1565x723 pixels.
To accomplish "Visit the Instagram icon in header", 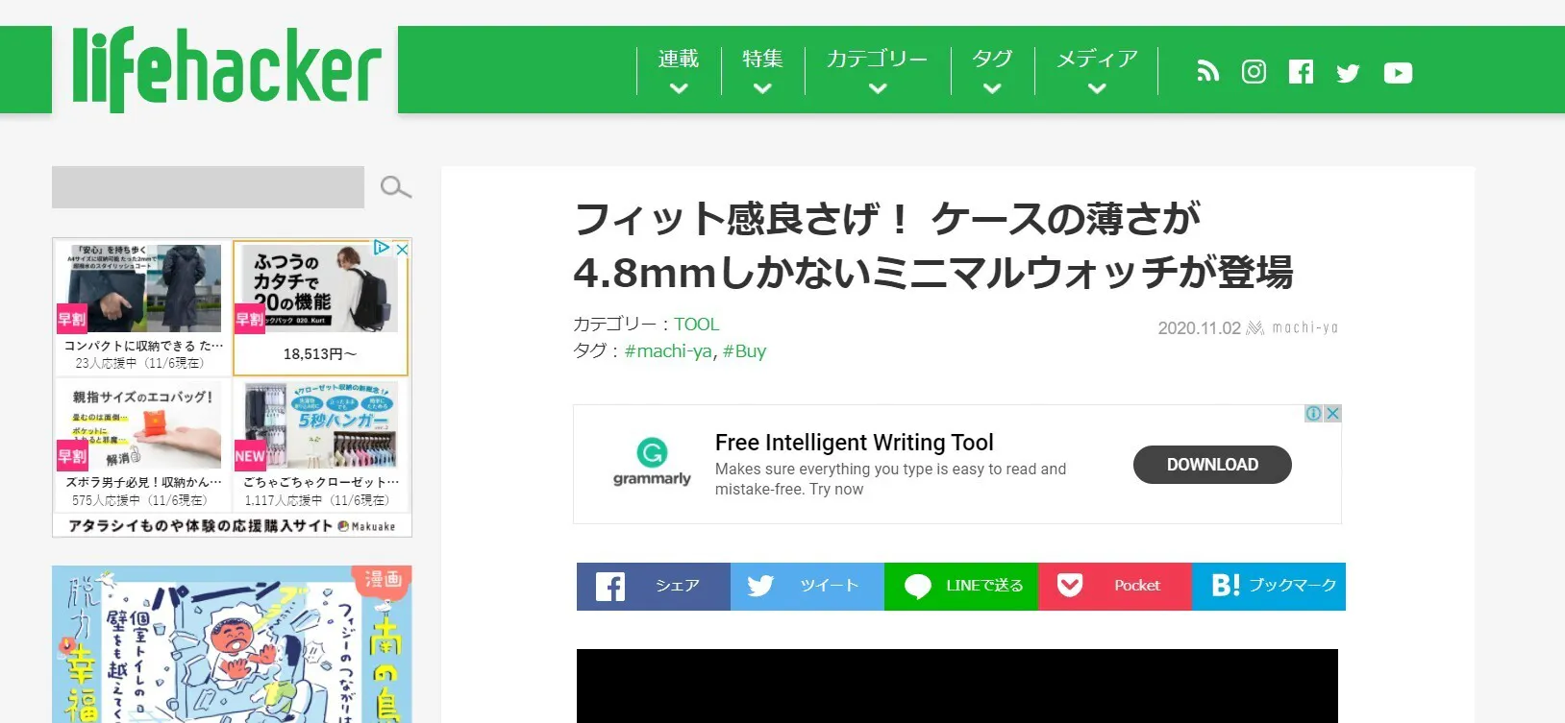I will [1254, 71].
